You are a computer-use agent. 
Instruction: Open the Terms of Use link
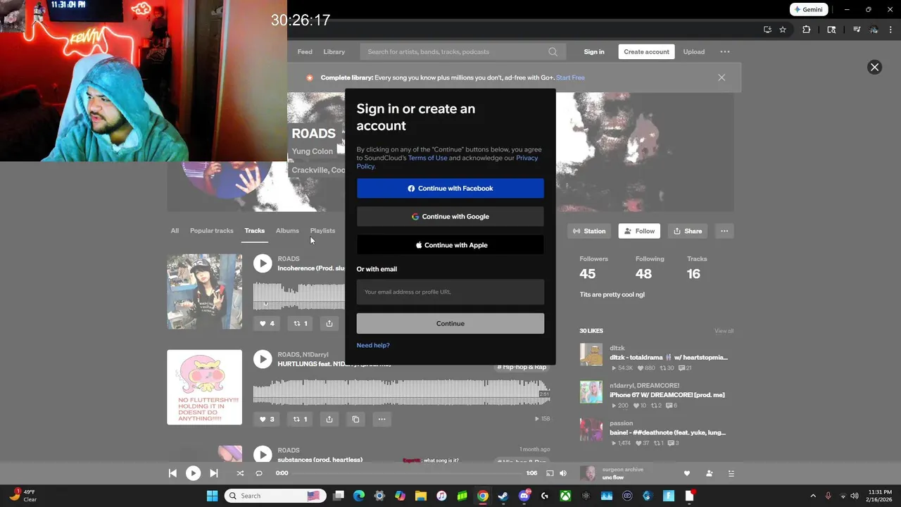427,158
